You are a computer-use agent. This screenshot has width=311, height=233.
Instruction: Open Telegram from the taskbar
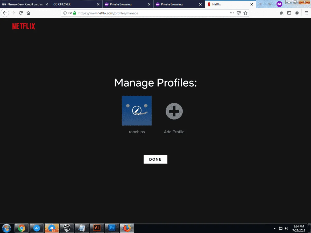tap(52, 228)
